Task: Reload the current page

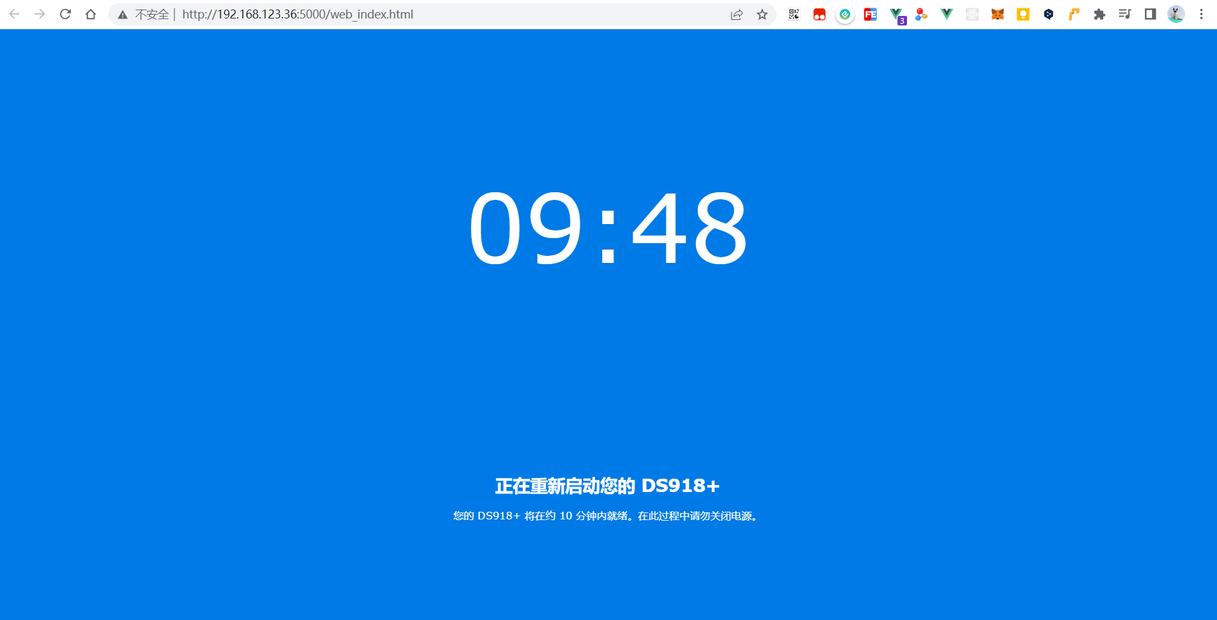Action: point(65,14)
